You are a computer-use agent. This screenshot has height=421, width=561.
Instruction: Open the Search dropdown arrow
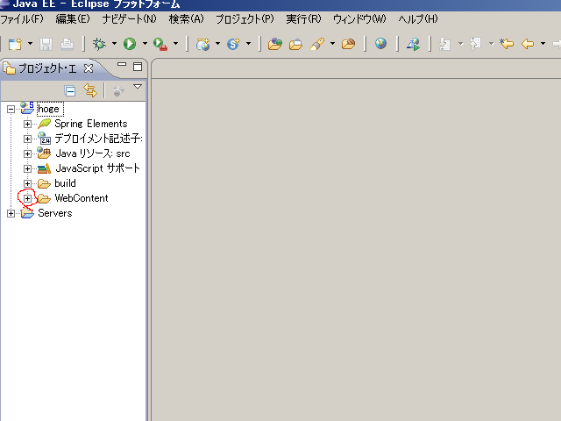pos(332,44)
